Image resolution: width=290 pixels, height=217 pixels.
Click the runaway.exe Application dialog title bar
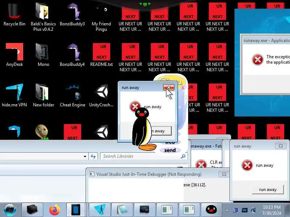pyautogui.click(x=266, y=41)
